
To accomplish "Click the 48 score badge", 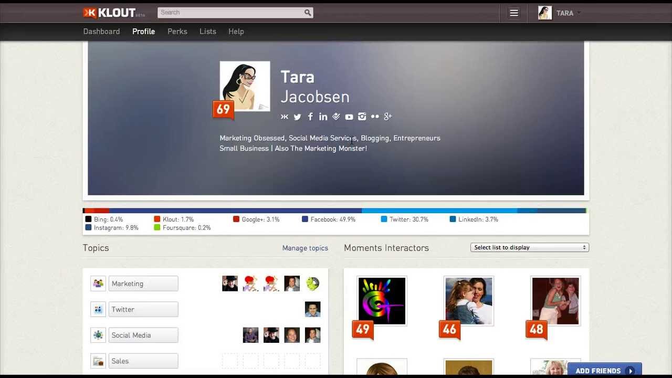I will [x=536, y=329].
